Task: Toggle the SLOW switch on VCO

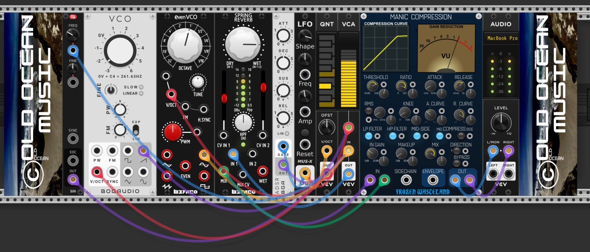Action: click(141, 87)
